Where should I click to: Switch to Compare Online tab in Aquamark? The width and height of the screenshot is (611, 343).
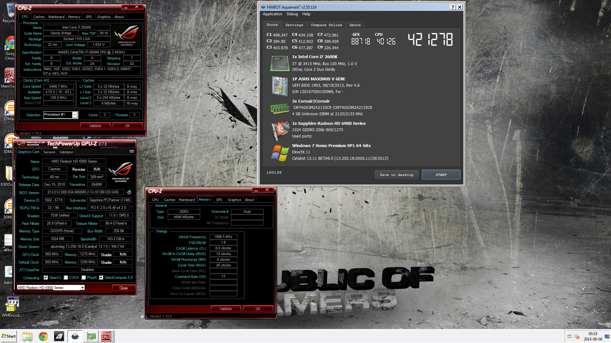[x=326, y=25]
